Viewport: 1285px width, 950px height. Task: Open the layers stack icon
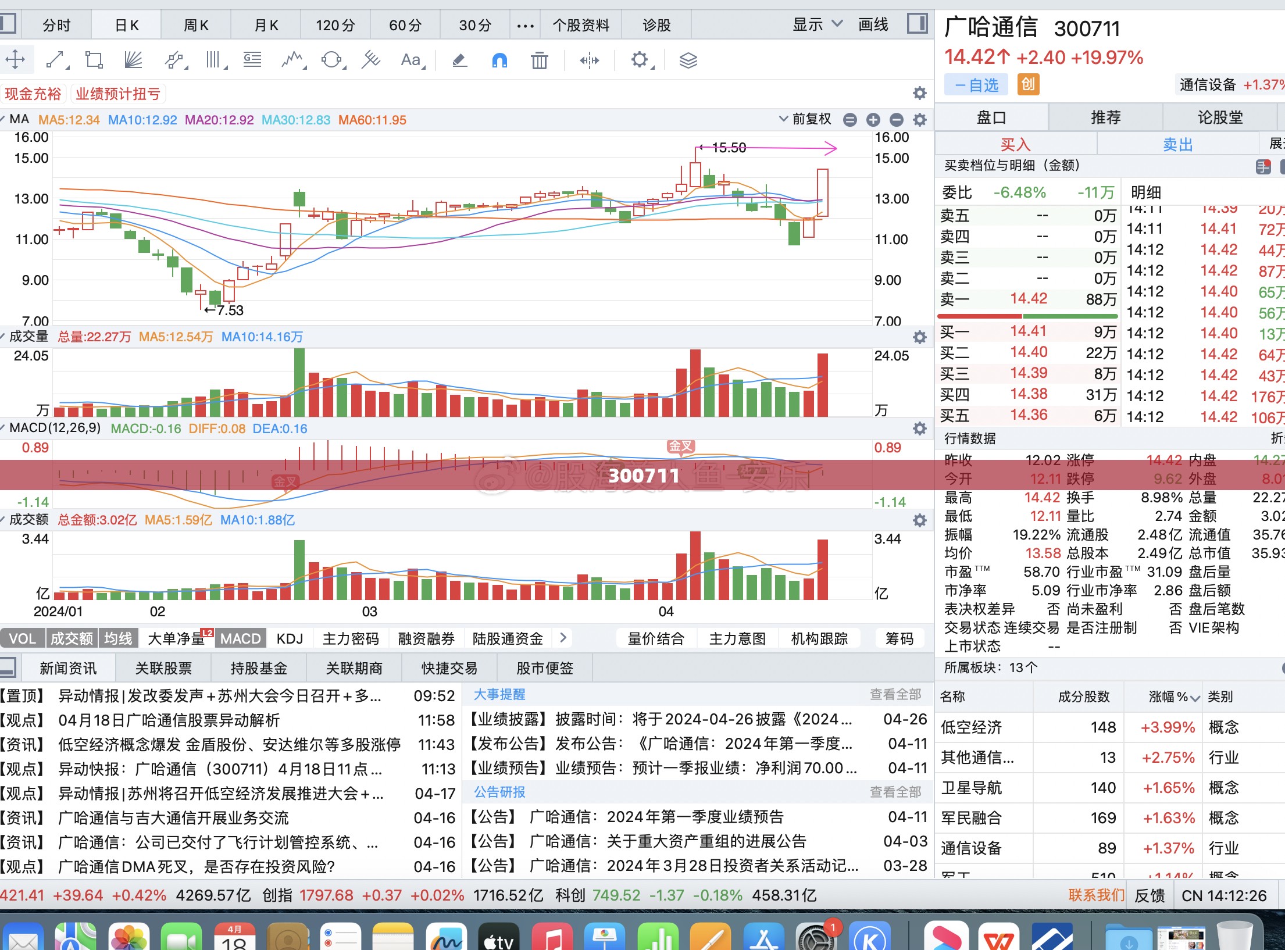tap(688, 60)
